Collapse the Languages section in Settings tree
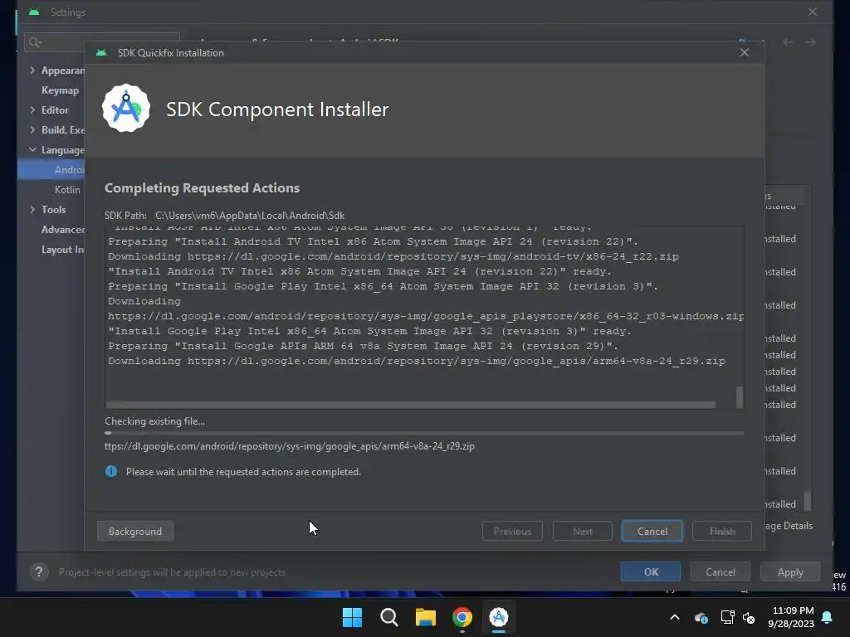Image resolution: width=850 pixels, height=637 pixels. pyautogui.click(x=32, y=149)
